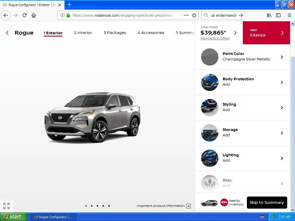Screen dimensions: 295x221
Task: Expand the Lighting option chevron
Action: tap(282, 158)
